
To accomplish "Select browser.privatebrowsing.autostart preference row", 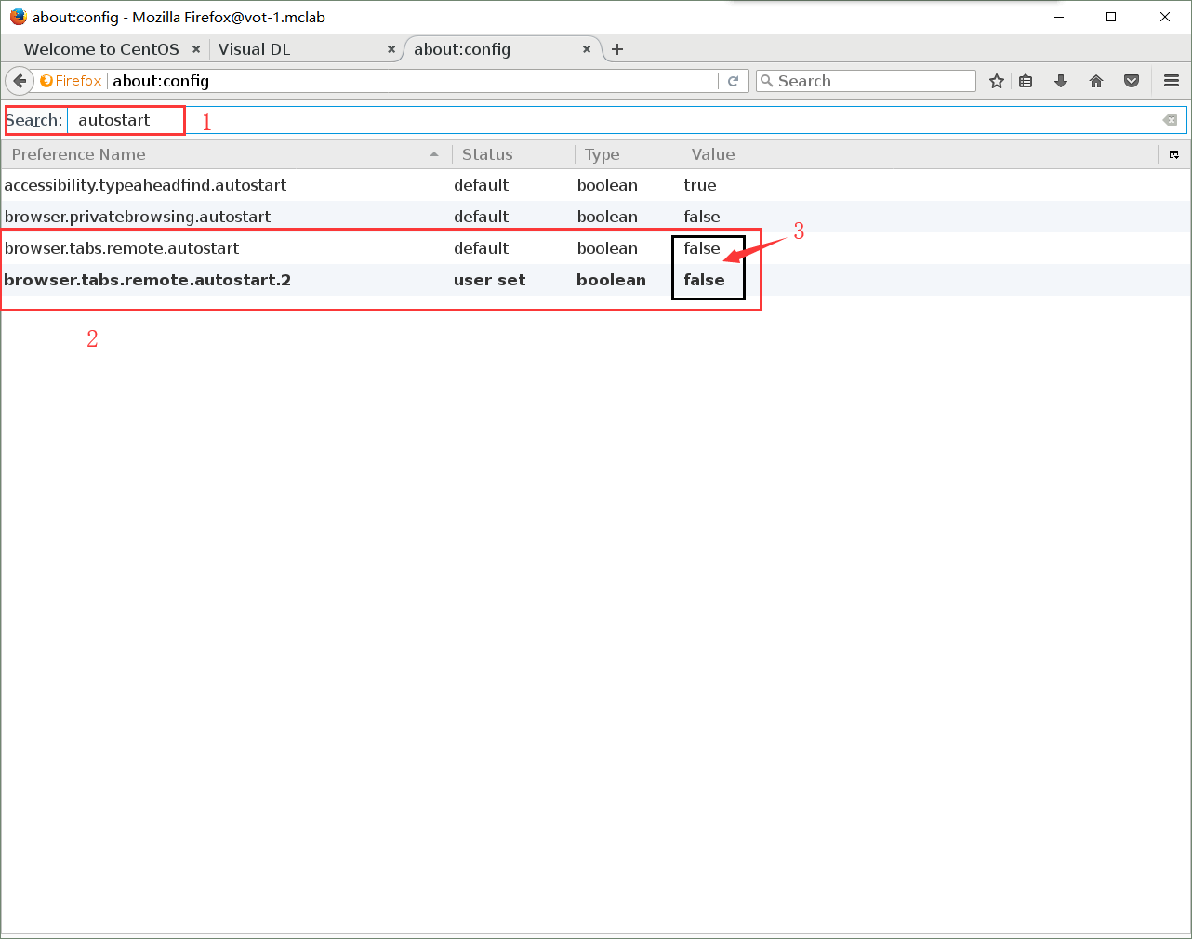I will pos(595,217).
